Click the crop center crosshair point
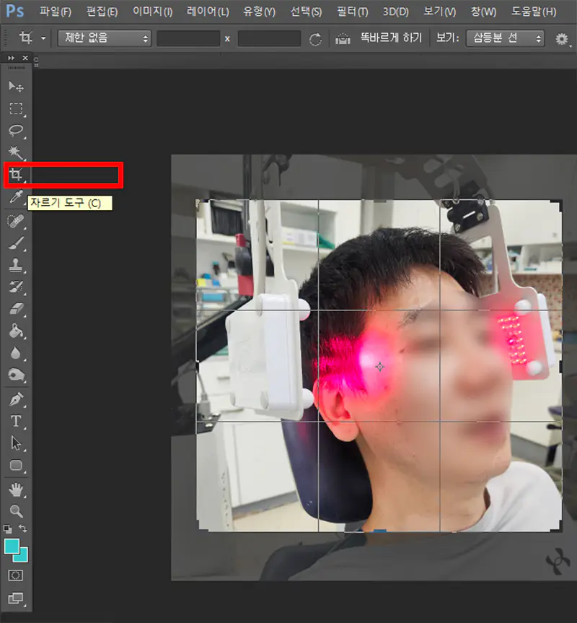The width and height of the screenshot is (577, 623). point(380,367)
